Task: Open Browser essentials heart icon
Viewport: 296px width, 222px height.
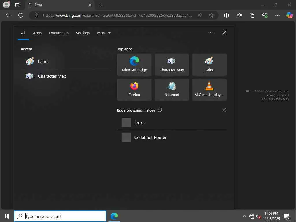Action: pos(265,15)
